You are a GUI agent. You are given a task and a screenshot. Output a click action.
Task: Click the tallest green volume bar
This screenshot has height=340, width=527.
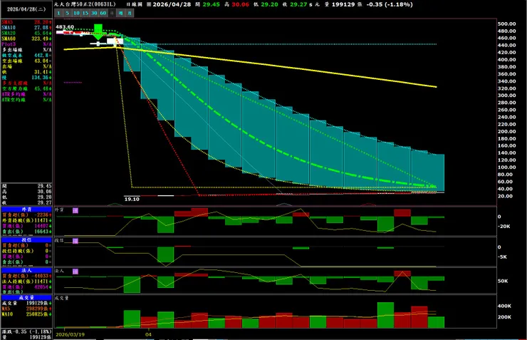point(385,315)
